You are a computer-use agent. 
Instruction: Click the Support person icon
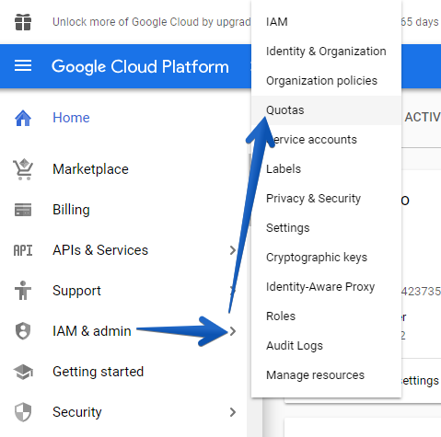tap(23, 291)
